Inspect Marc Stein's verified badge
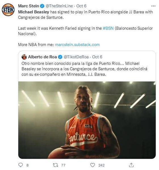 pos(42,6)
